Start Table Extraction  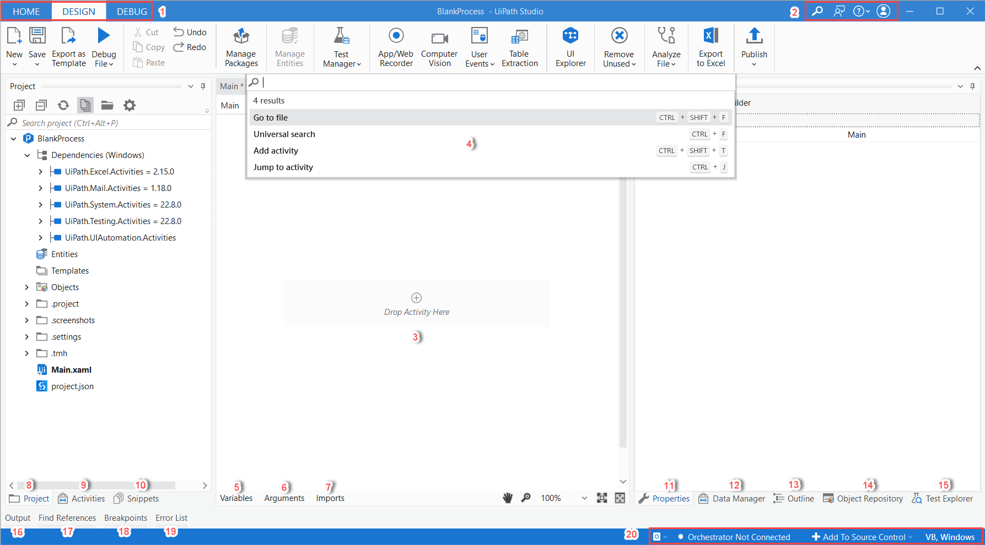pyautogui.click(x=519, y=47)
